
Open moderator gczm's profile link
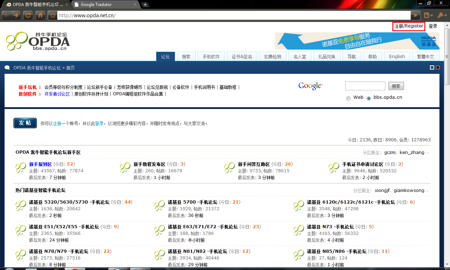point(390,153)
